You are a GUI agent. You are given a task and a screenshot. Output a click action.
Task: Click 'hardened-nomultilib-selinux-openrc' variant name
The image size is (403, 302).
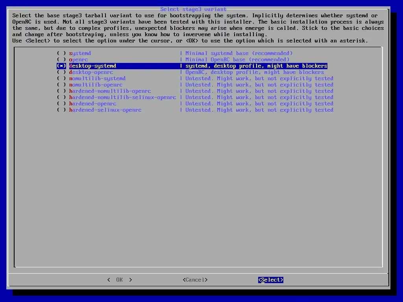pyautogui.click(x=123, y=98)
